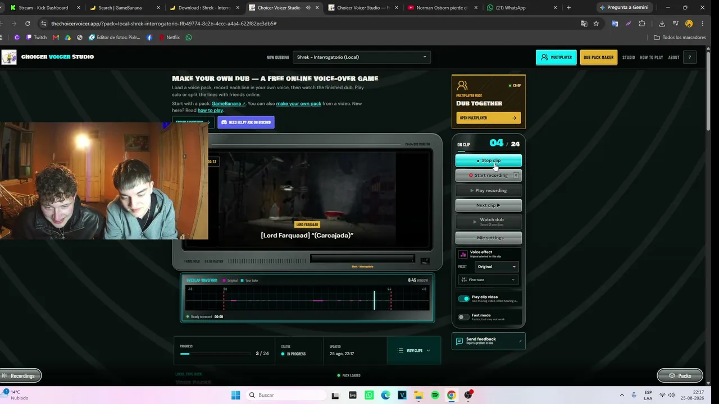
Task: Click the voice effect equalizer icon
Action: [x=463, y=254]
